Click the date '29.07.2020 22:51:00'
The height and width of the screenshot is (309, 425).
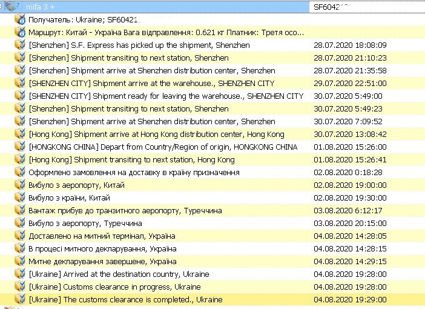click(350, 83)
